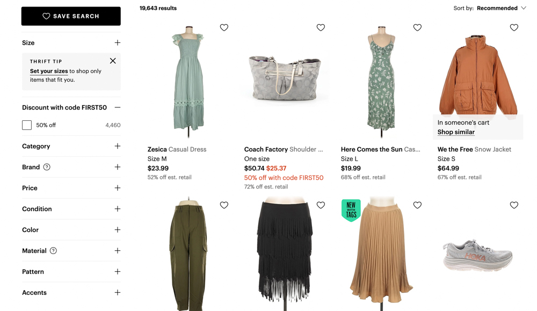Expand the Size filter section
537x311 pixels.
pyautogui.click(x=117, y=42)
